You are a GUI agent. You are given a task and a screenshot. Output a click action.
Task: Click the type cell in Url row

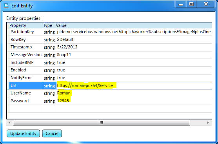point(49,85)
